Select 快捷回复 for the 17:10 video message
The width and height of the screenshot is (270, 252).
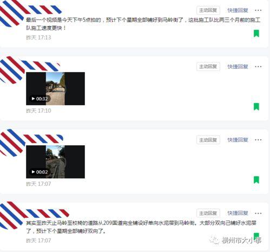coord(238,67)
